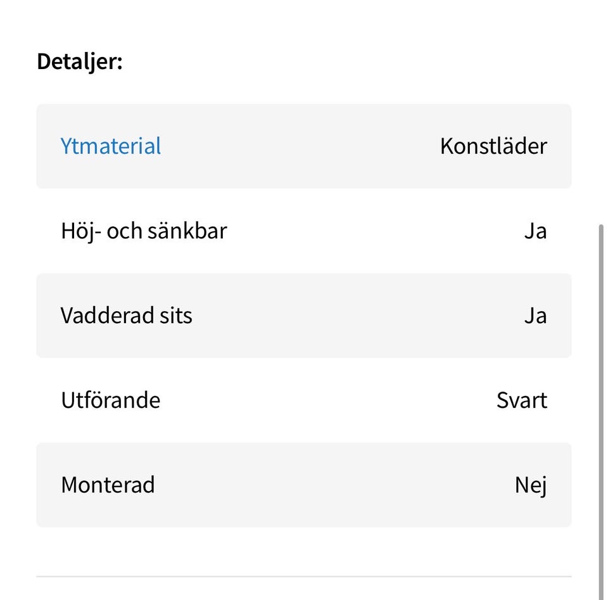Click the Höj- och sänkbar label
The image size is (608, 600).
144,231
